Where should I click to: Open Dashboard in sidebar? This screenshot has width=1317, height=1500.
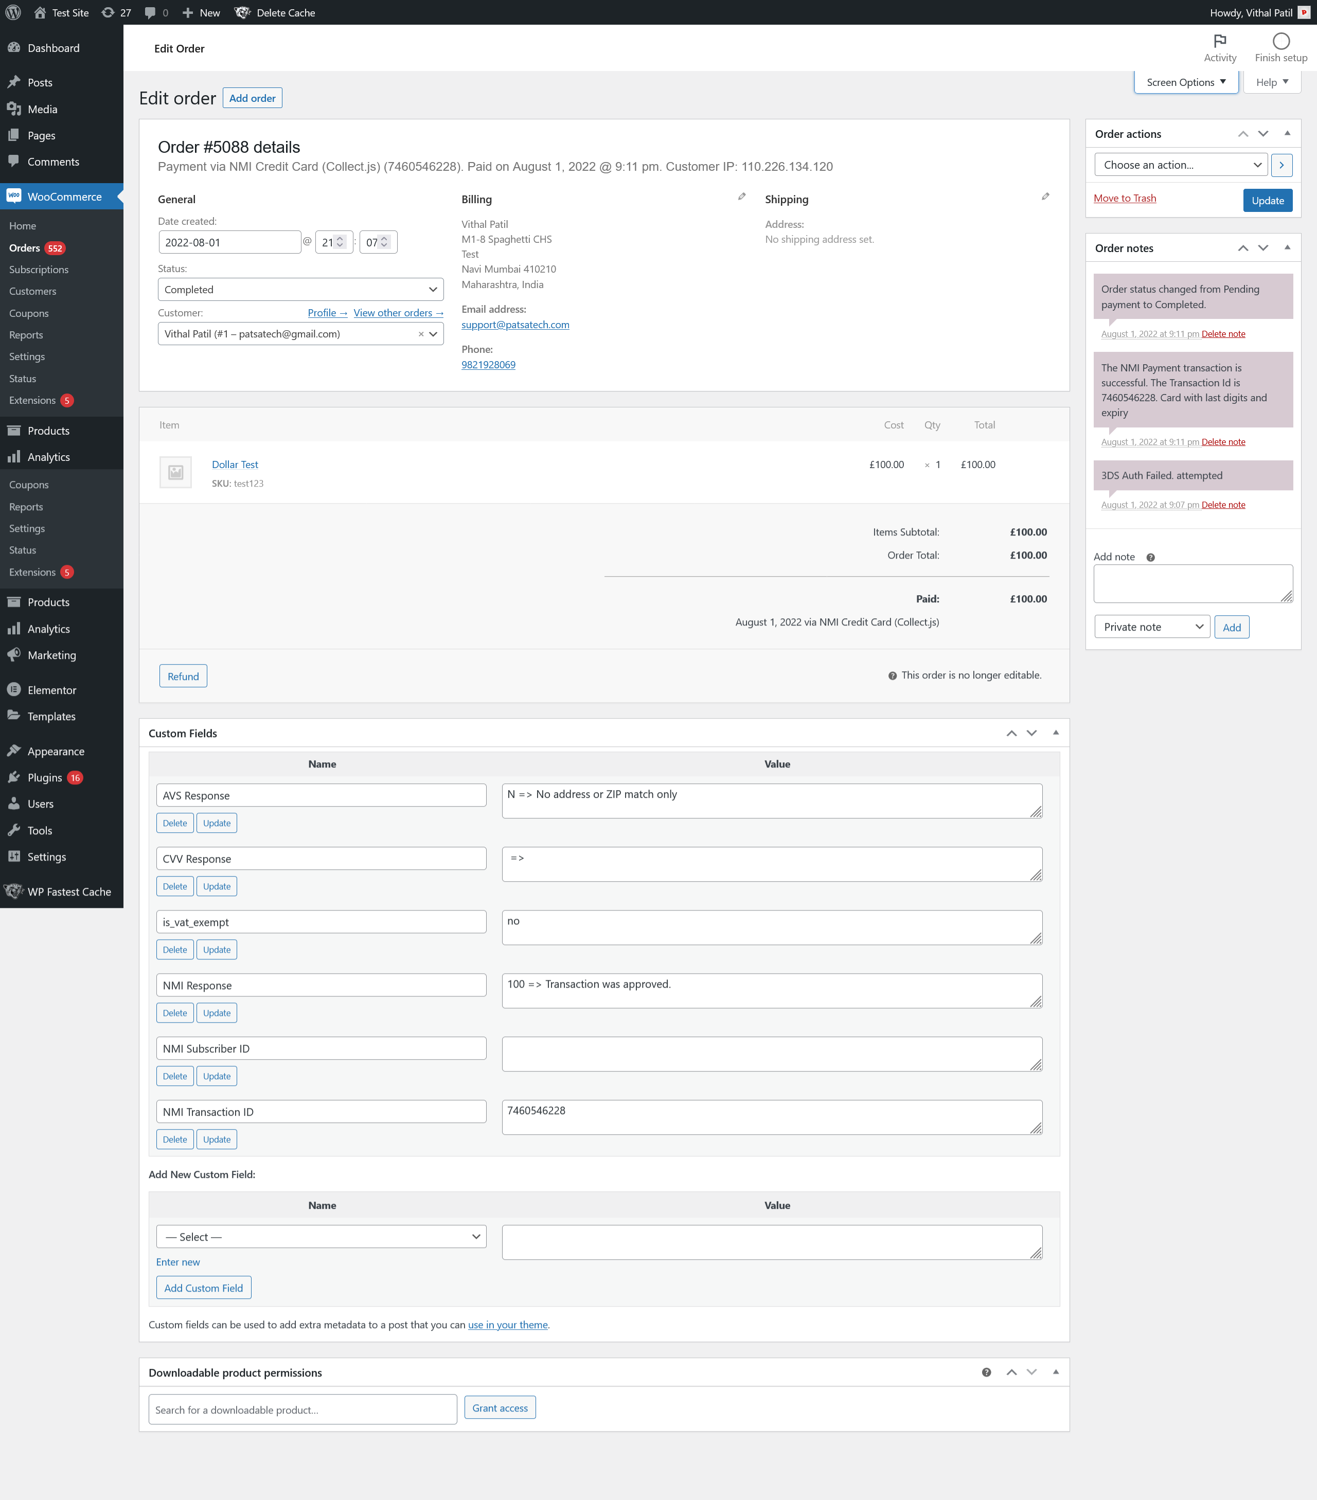pyautogui.click(x=62, y=48)
